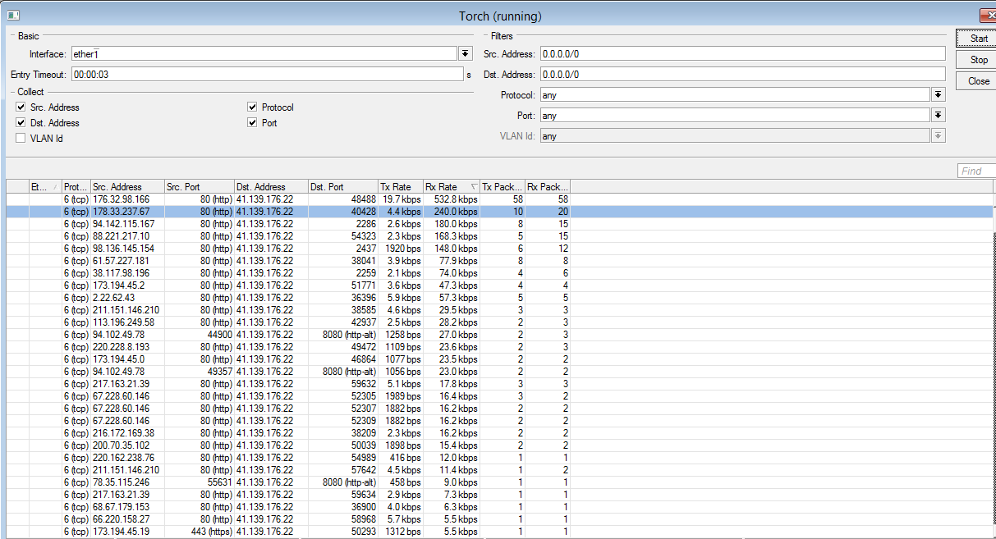
Task: Toggle the Src. Address collect checkbox
Action: pos(21,107)
